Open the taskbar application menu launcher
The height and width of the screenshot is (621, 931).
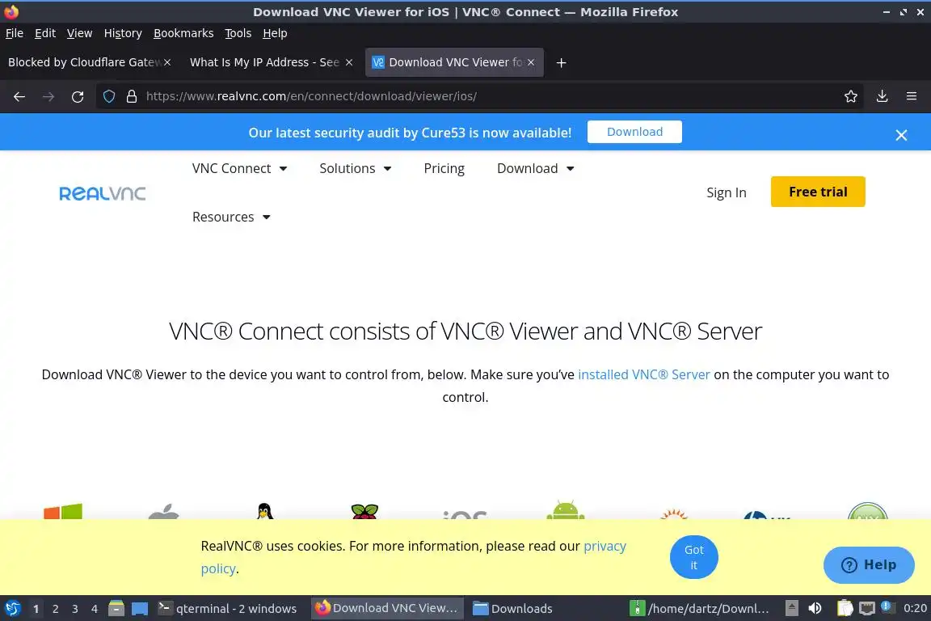[12, 608]
